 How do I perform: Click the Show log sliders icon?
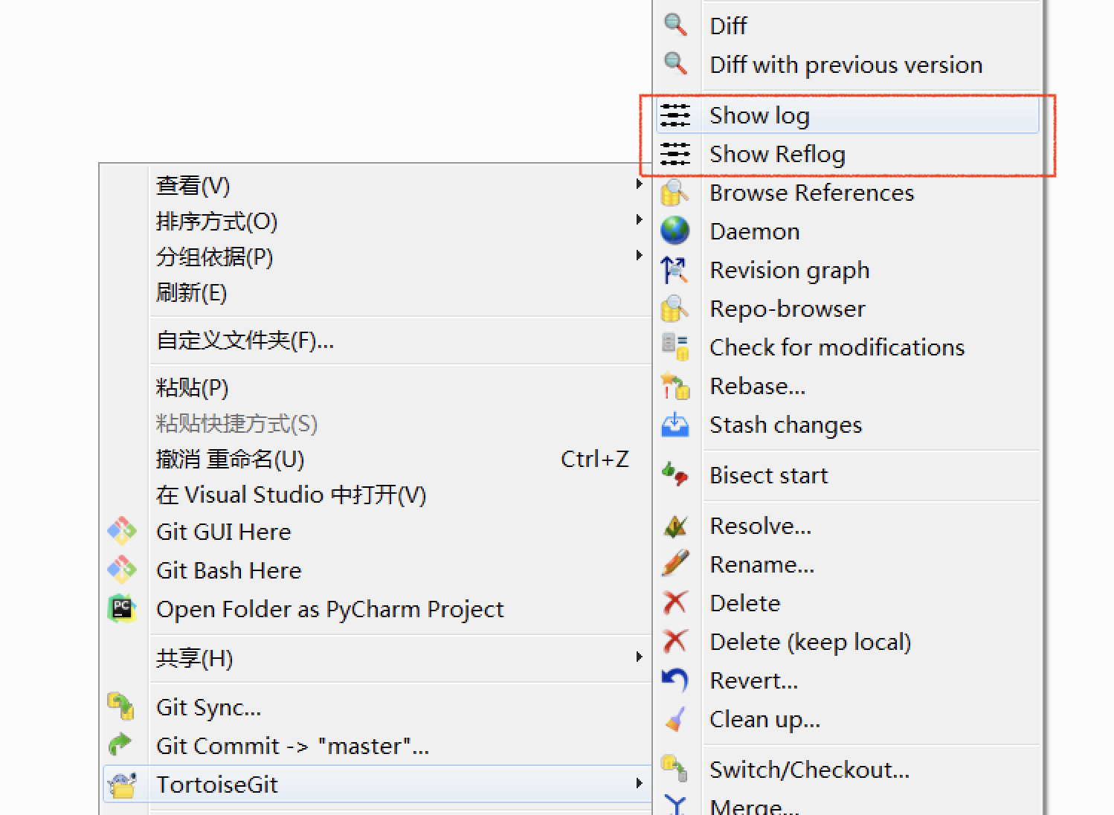tap(675, 115)
